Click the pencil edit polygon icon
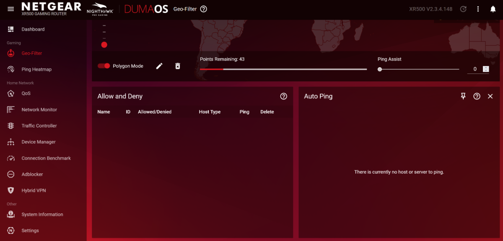 (159, 66)
